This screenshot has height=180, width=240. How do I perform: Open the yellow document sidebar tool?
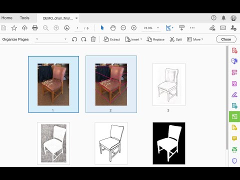pyautogui.click(x=234, y=127)
